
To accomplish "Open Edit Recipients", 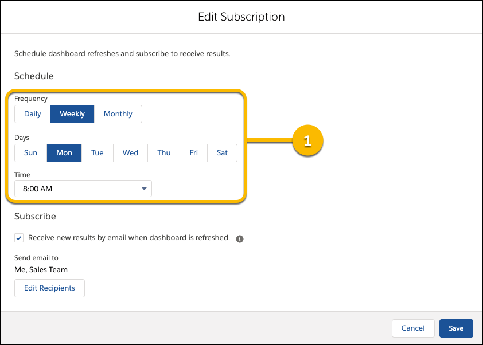I will click(x=49, y=288).
